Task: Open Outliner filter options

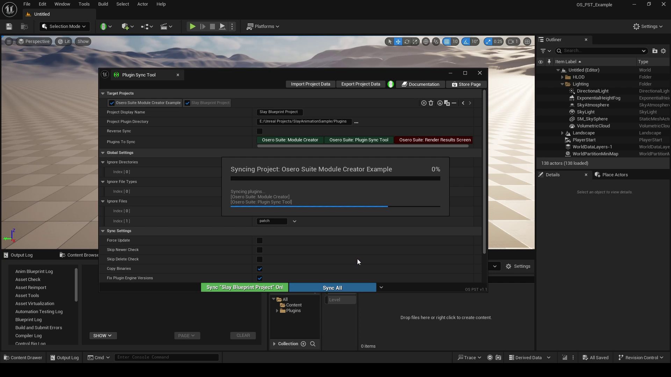Action: tap(545, 51)
